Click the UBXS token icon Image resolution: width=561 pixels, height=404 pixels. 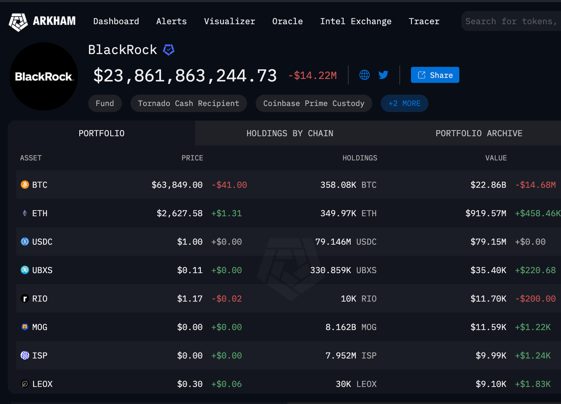click(25, 270)
